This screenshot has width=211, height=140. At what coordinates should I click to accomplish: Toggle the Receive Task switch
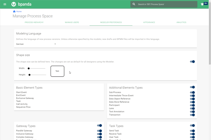point(192,134)
